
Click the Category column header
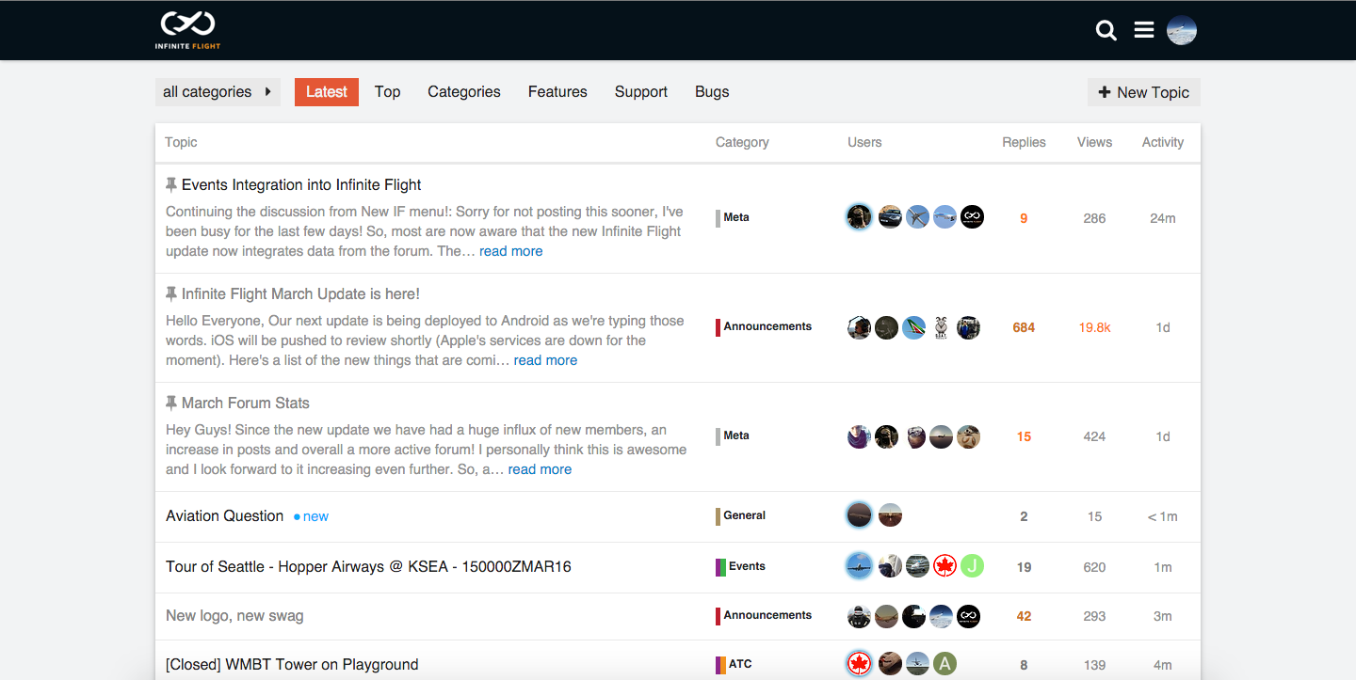pos(742,142)
